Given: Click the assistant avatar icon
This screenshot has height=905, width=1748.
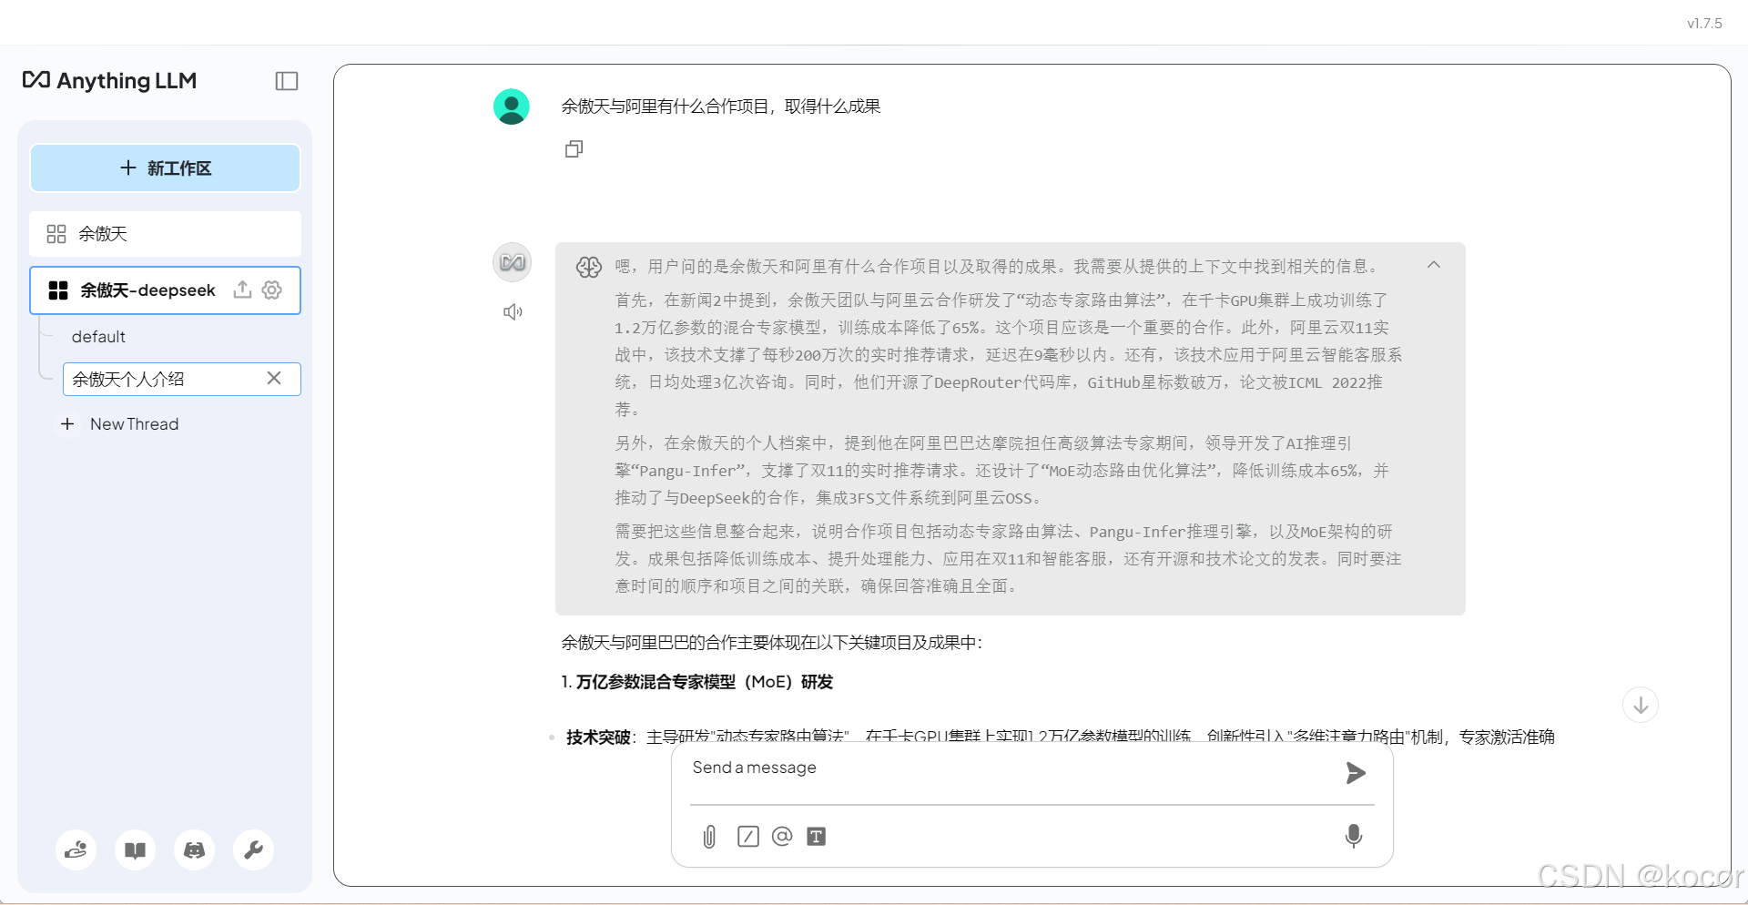Looking at the screenshot, I should pos(513,262).
